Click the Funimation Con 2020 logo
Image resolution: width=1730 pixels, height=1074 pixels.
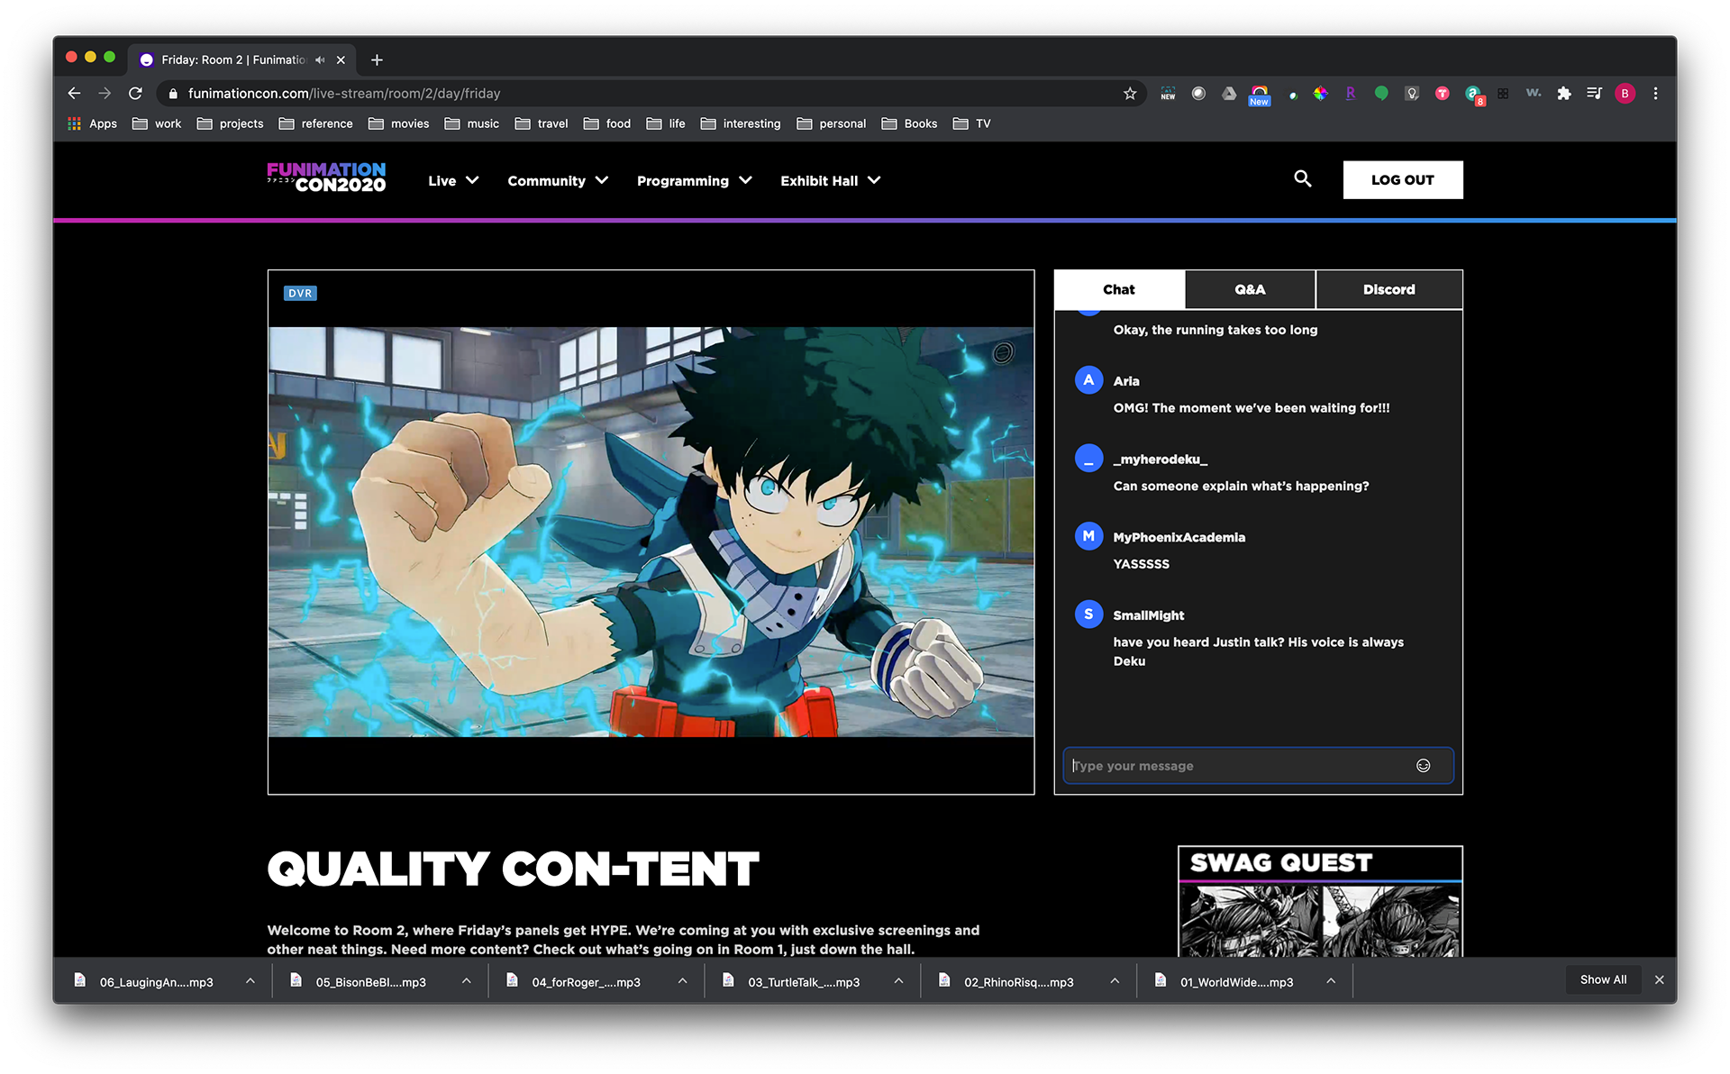click(326, 177)
